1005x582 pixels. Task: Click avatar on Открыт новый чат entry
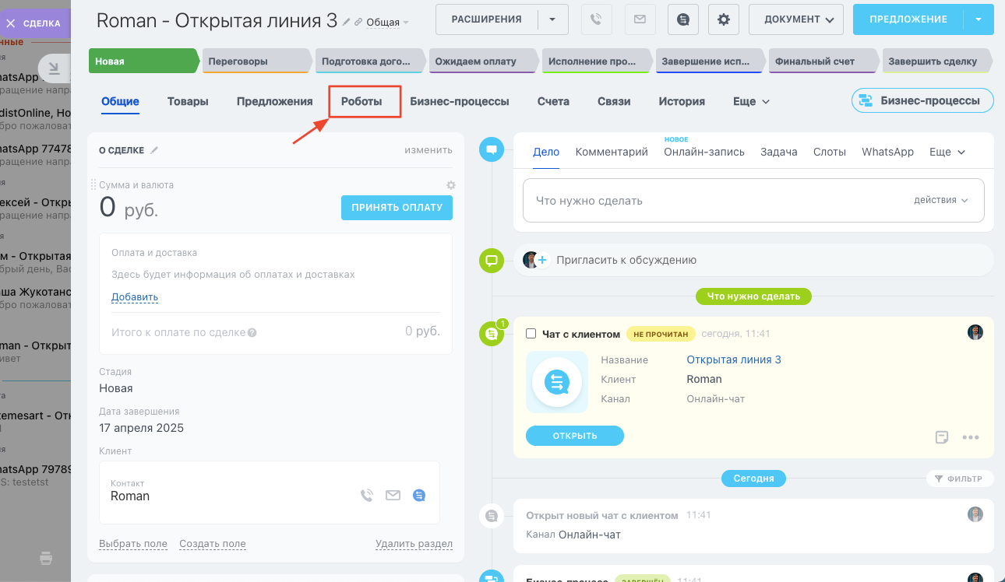(975, 514)
